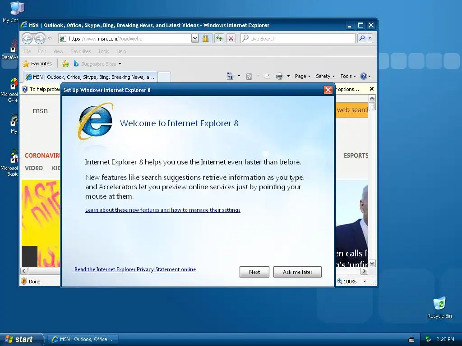This screenshot has width=462, height=346.
Task: Open the Edit menu
Action: 42,51
